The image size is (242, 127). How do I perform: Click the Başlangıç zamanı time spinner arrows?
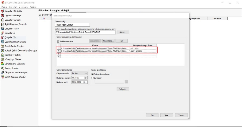click(x=86, y=78)
